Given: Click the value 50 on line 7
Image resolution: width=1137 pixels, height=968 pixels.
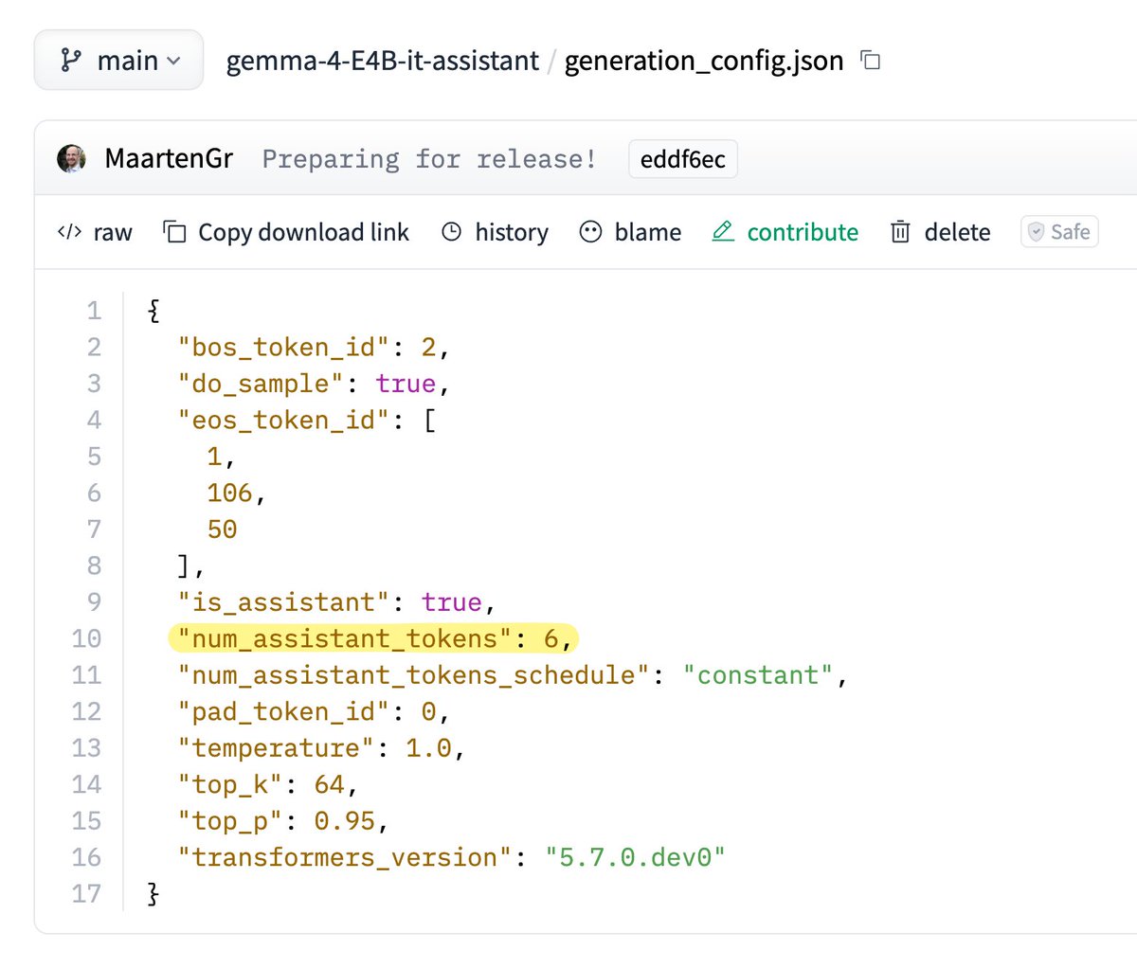Looking at the screenshot, I should pyautogui.click(x=223, y=529).
